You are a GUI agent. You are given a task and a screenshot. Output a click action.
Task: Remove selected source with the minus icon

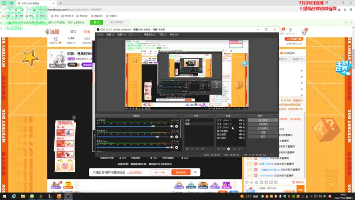224,149
